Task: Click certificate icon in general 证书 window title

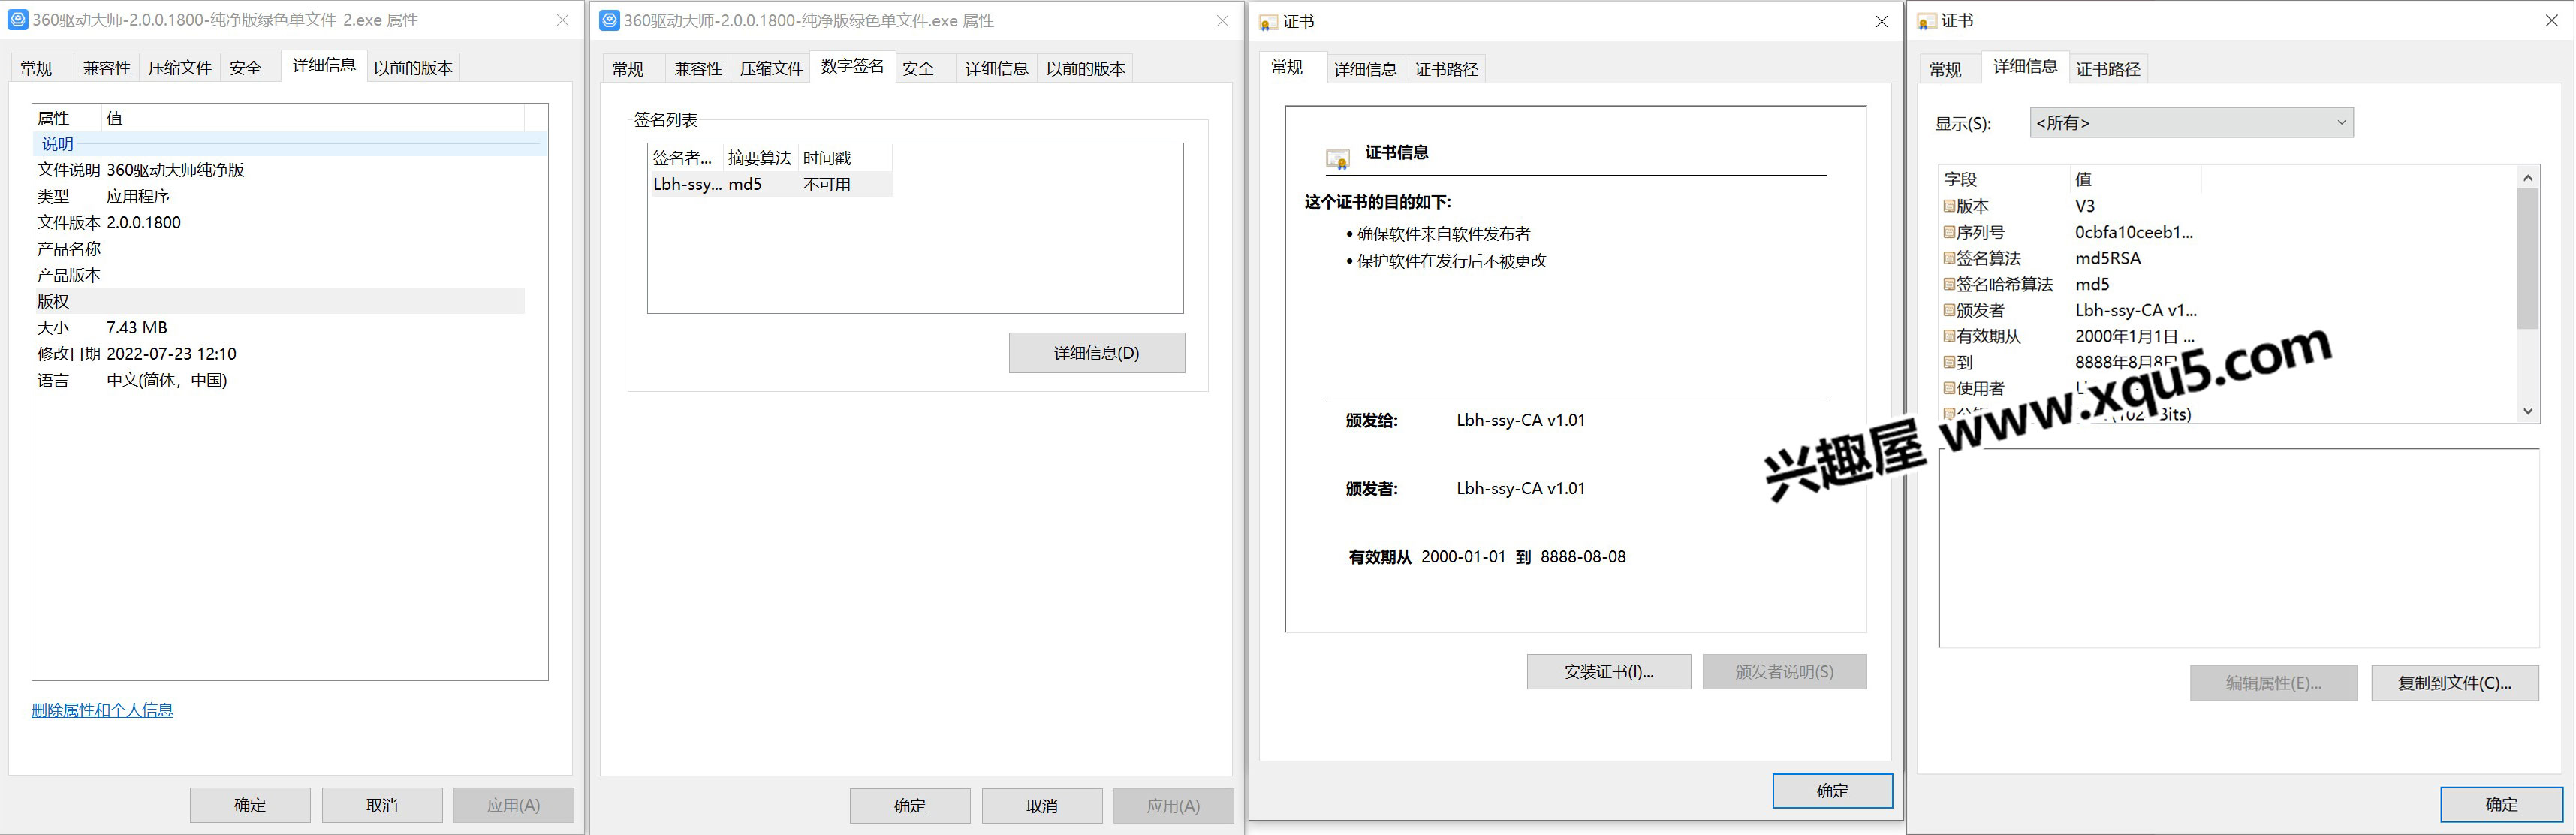Action: (1269, 22)
